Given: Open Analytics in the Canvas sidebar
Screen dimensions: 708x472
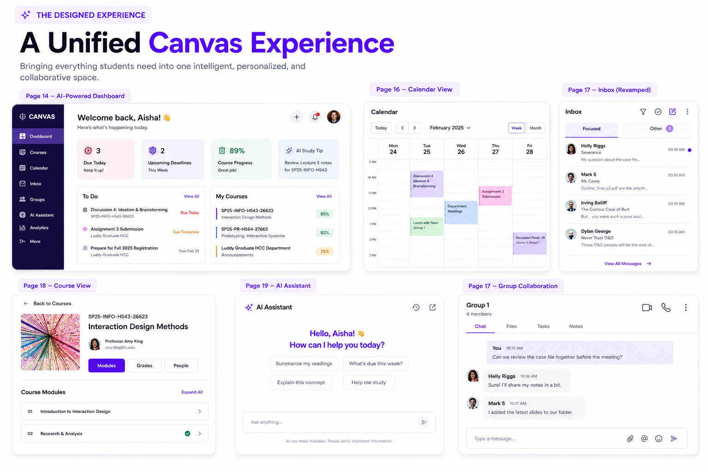Looking at the screenshot, I should (38, 228).
